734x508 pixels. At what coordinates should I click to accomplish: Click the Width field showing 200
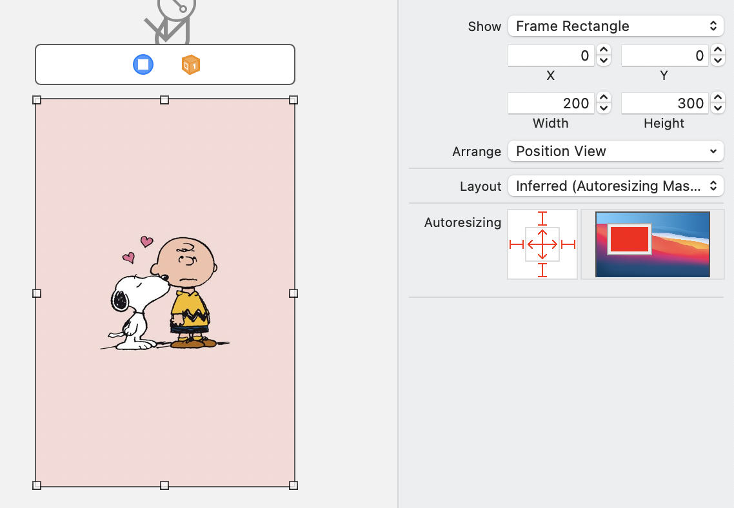click(551, 103)
